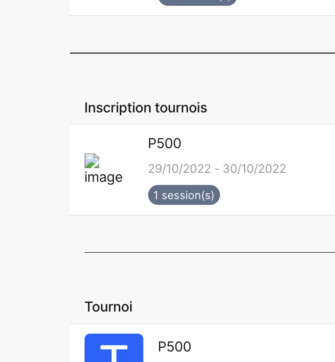Viewport: 335px width, 362px height.
Task: Click the word "tournois" in the heading
Action: point(181,108)
